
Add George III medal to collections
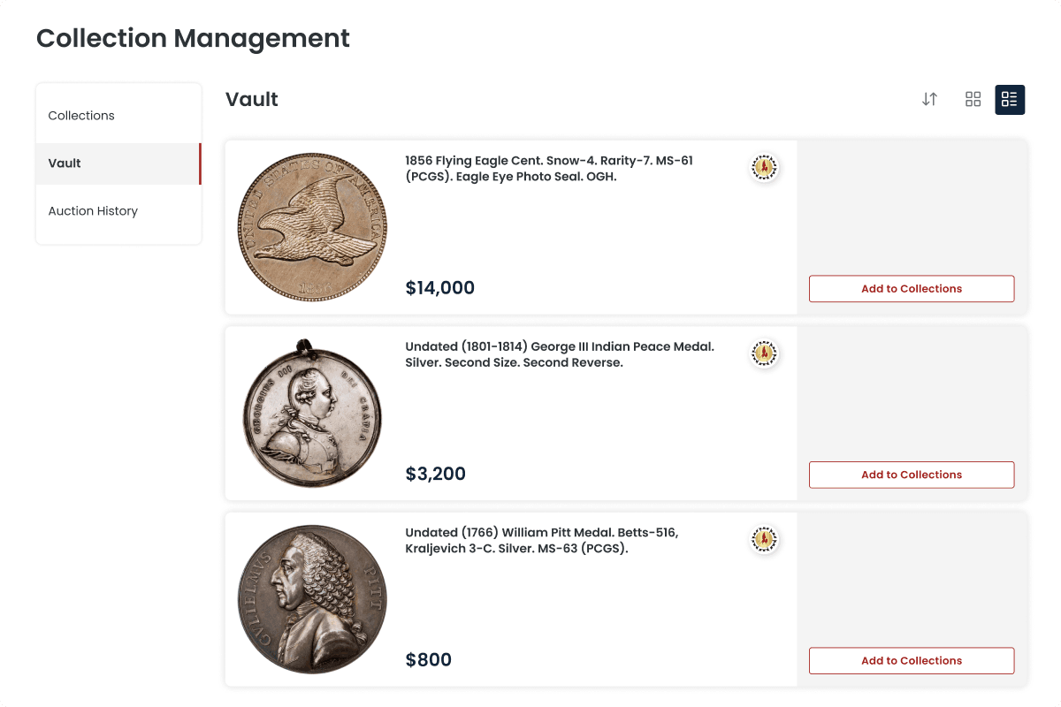[x=911, y=475]
